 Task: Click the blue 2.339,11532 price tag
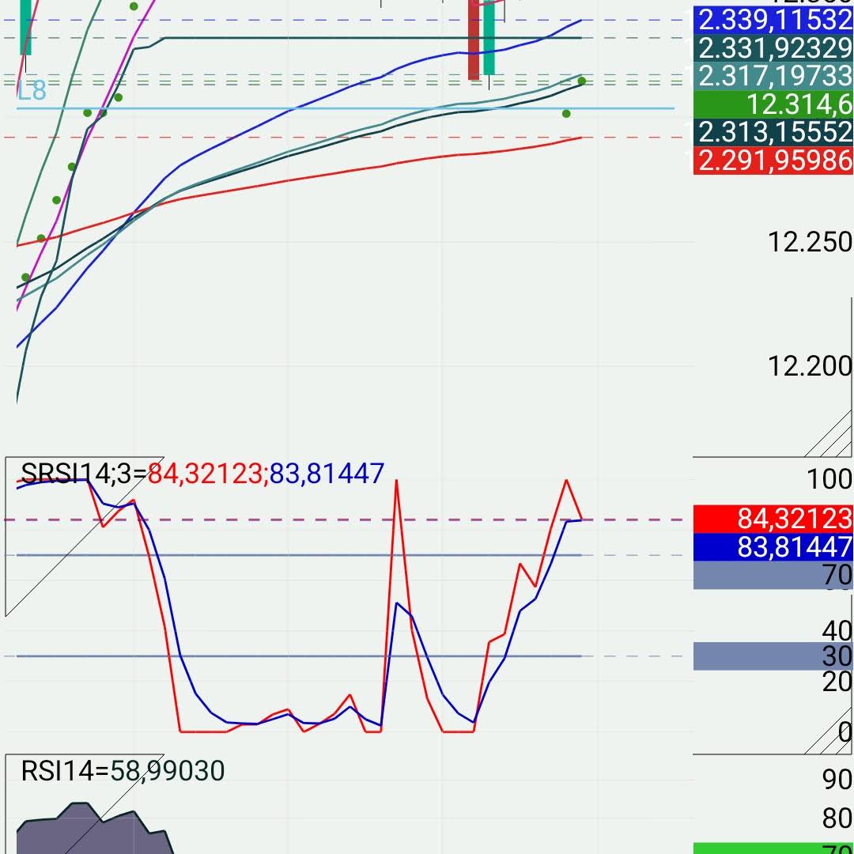pyautogui.click(x=773, y=20)
